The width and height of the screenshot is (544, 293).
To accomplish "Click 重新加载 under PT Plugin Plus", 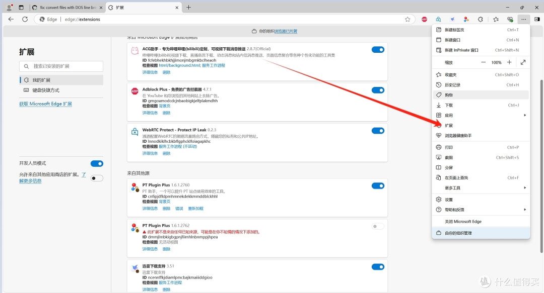I will coord(195,209).
